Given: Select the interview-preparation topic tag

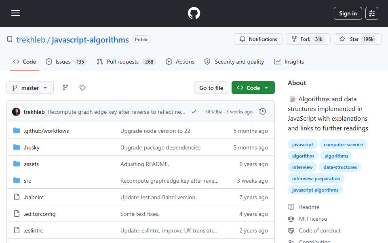Looking at the screenshot, I should pyautogui.click(x=316, y=179).
